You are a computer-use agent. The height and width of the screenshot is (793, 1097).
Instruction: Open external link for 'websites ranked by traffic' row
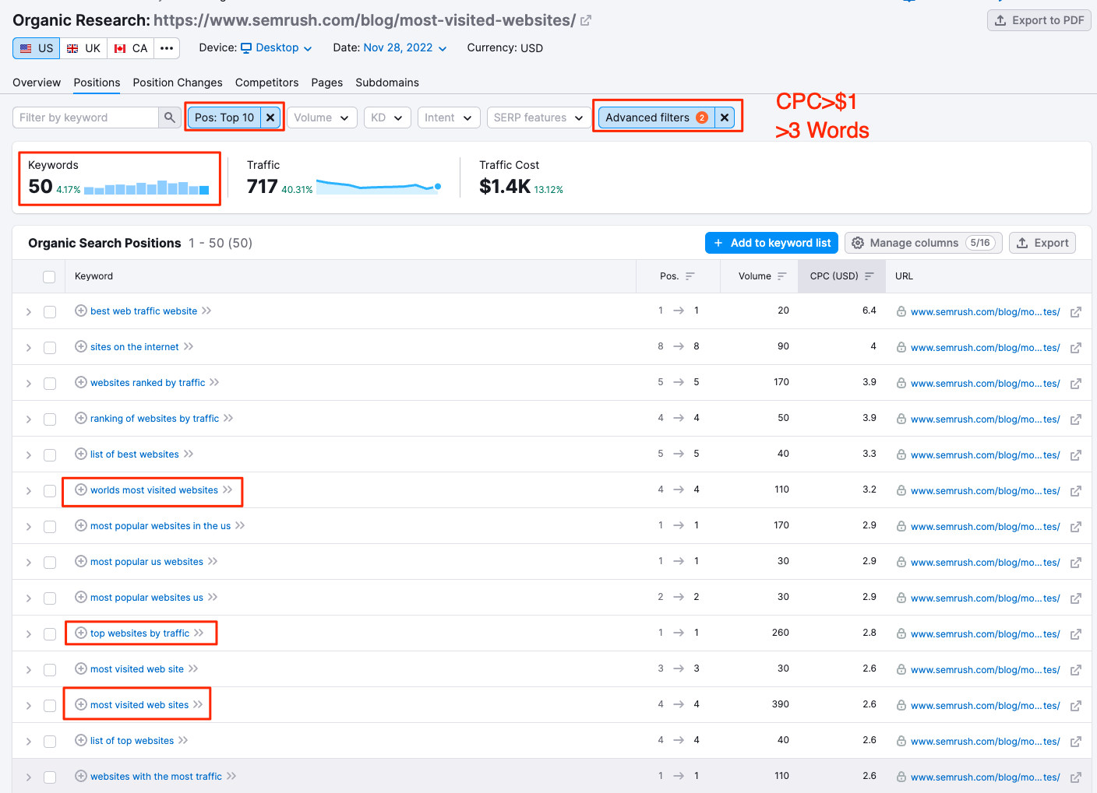coord(1076,384)
